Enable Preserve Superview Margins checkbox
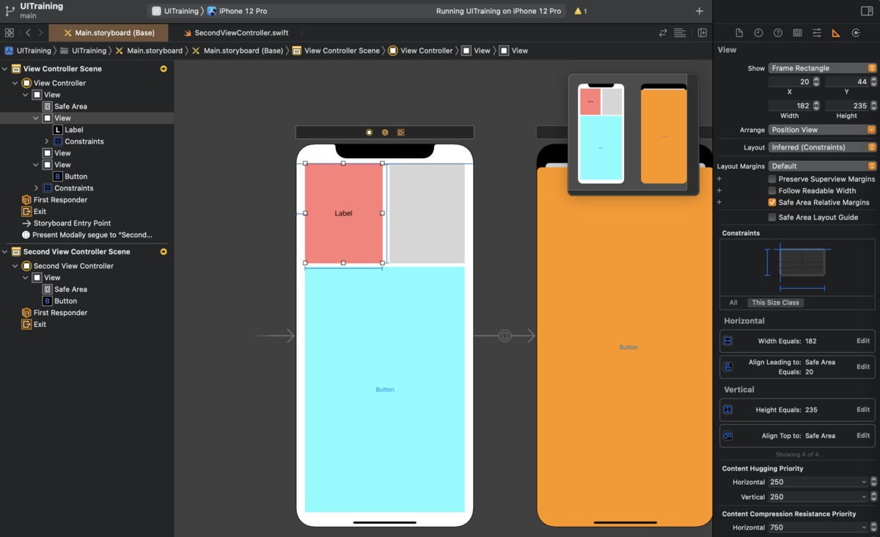This screenshot has height=537, width=880. (x=772, y=179)
